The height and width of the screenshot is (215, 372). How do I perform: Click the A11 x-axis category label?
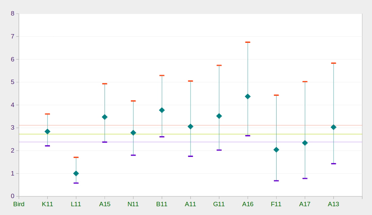tap(191, 204)
